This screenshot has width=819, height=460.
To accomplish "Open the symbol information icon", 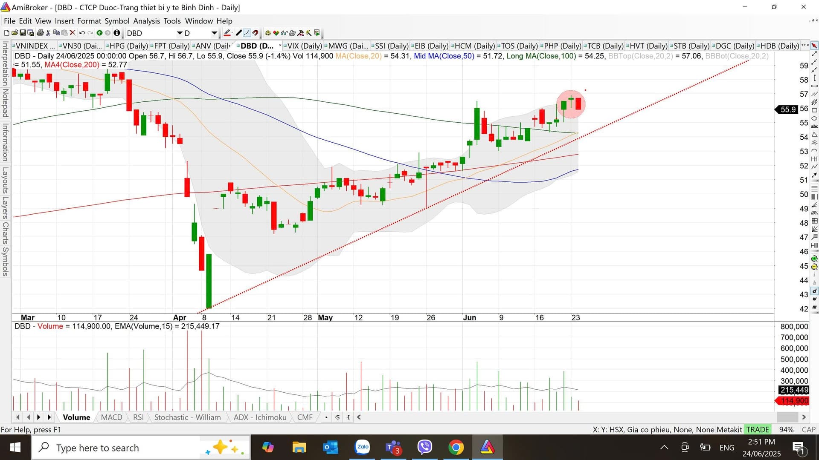I will pos(116,33).
